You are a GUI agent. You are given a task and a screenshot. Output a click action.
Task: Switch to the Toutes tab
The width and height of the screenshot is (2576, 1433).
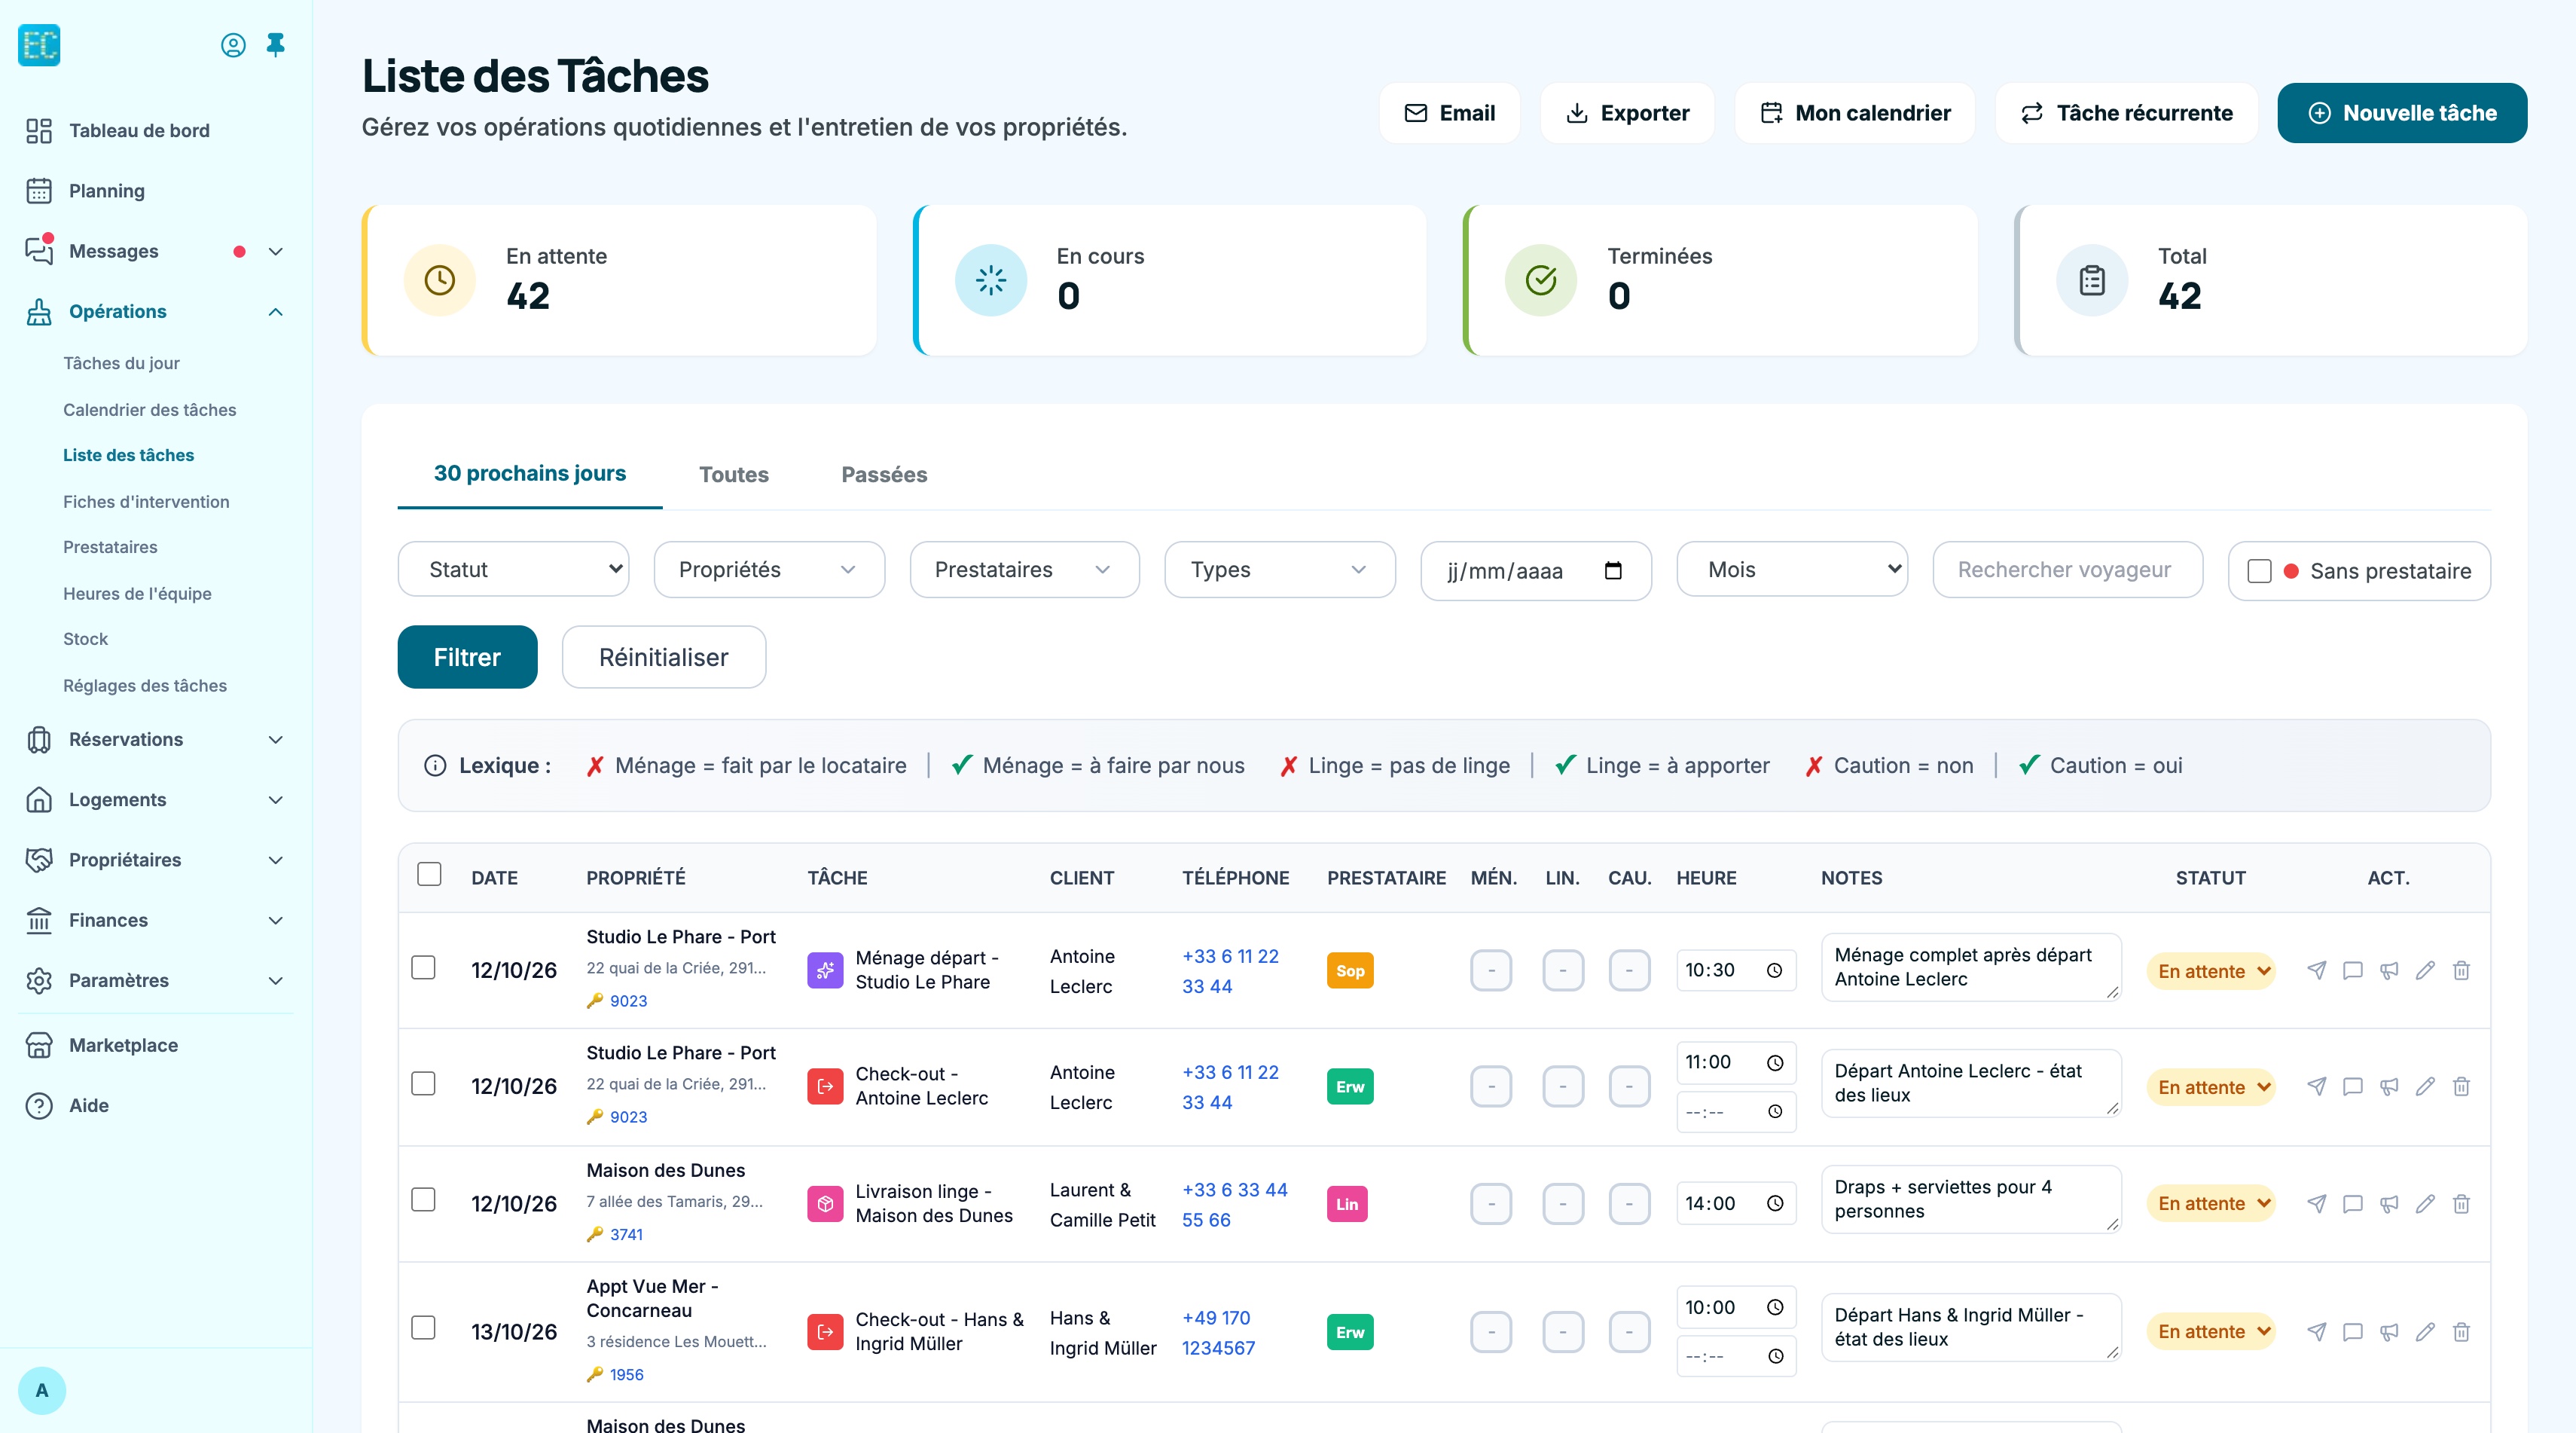[734, 474]
